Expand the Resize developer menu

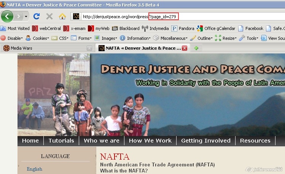[x=226, y=38]
